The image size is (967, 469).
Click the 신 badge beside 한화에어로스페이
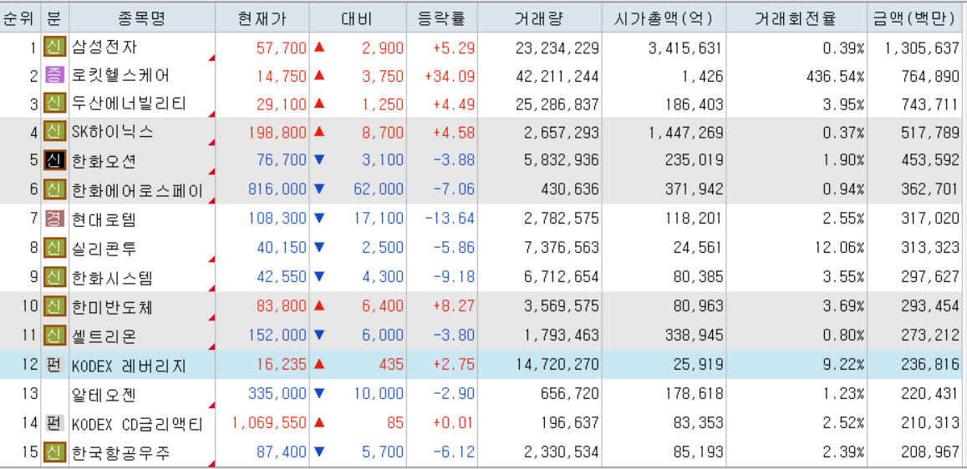point(55,189)
